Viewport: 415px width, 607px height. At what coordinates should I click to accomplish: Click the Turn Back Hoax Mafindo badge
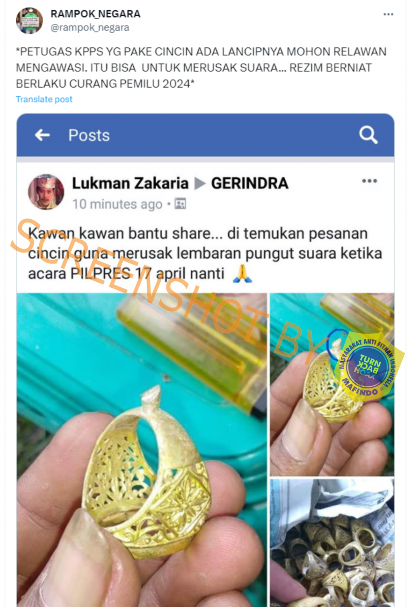click(368, 367)
